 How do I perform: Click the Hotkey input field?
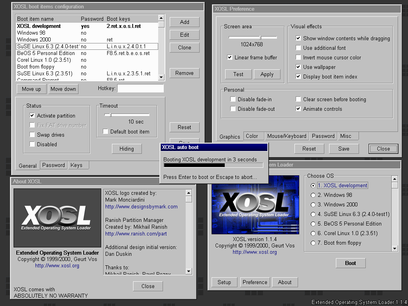pyautogui.click(x=140, y=88)
